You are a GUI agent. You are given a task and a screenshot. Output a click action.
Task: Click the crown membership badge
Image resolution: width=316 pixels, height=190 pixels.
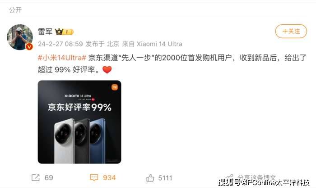point(64,32)
